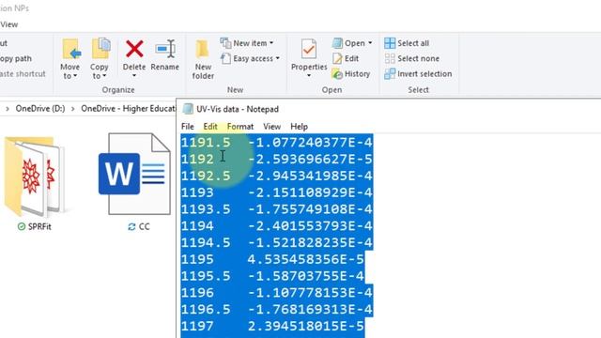
Task: Click the Select all icon
Action: coord(390,43)
